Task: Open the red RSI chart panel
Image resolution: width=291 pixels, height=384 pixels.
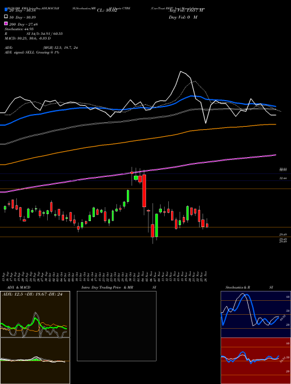Action: coord(255,361)
